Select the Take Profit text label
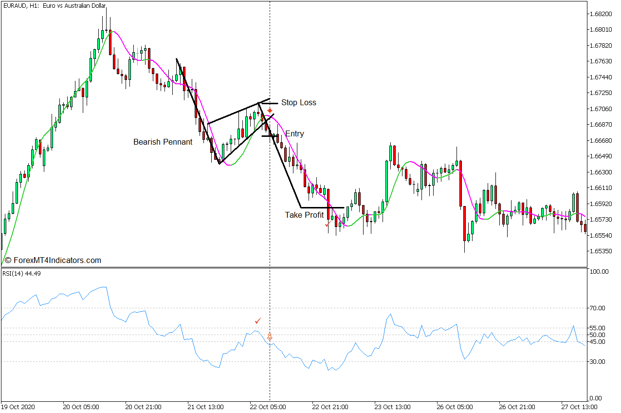This screenshot has width=621, height=413. coord(304,215)
